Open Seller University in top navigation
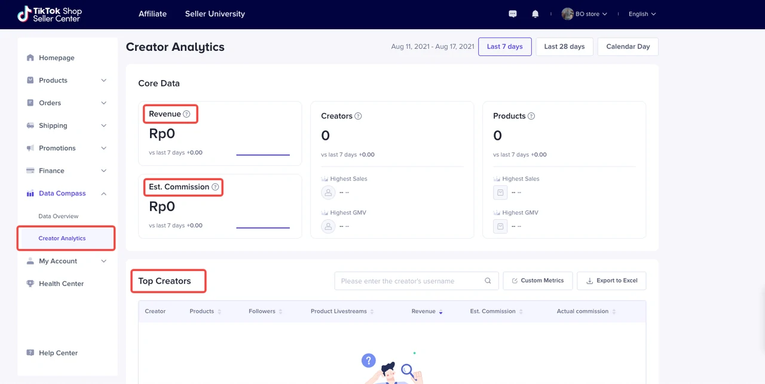Screen dimensions: 765x384 215,14
